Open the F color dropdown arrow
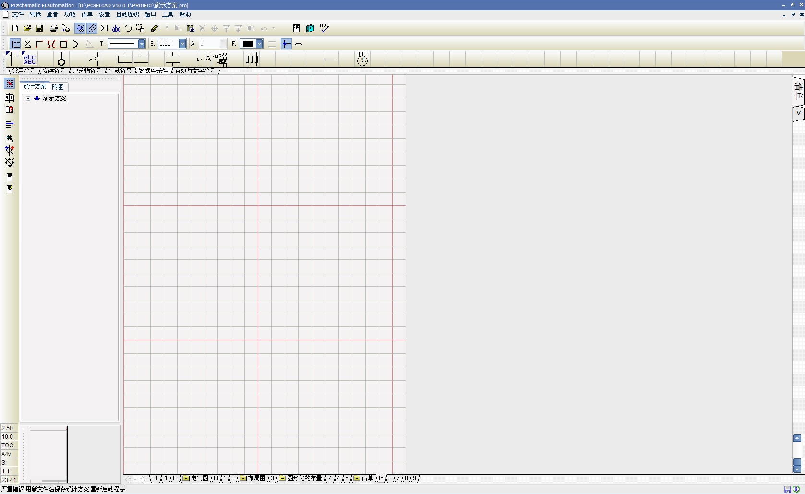Screen dimensions: 805x494 coord(259,44)
